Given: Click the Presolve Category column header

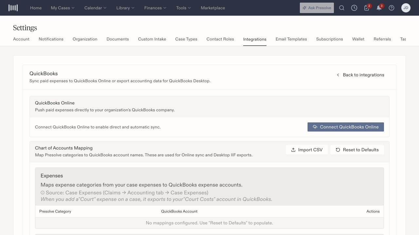Looking at the screenshot, I should click(x=55, y=211).
